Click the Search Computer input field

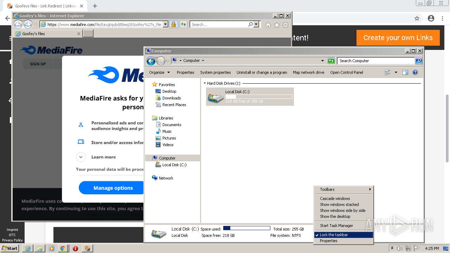tap(376, 61)
